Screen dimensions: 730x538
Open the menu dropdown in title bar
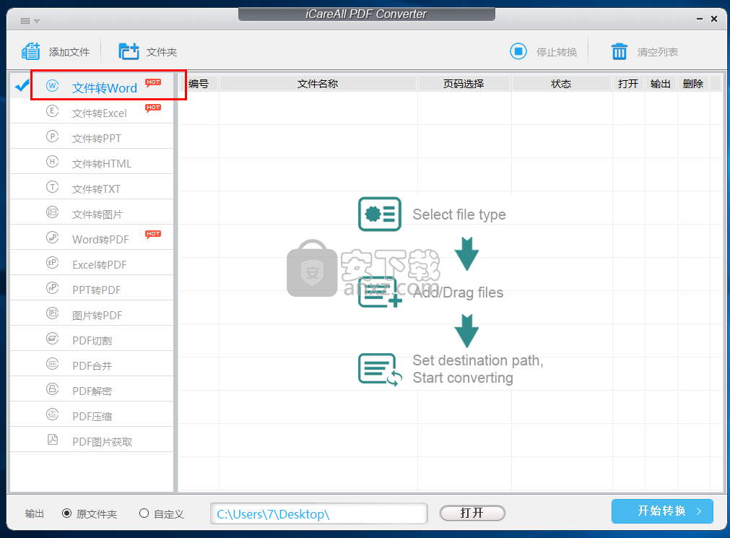click(30, 21)
